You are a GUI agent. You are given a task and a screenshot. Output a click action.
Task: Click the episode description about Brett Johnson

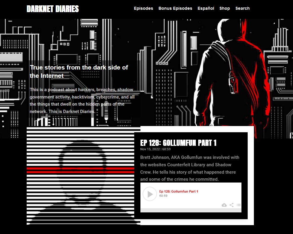click(190, 168)
